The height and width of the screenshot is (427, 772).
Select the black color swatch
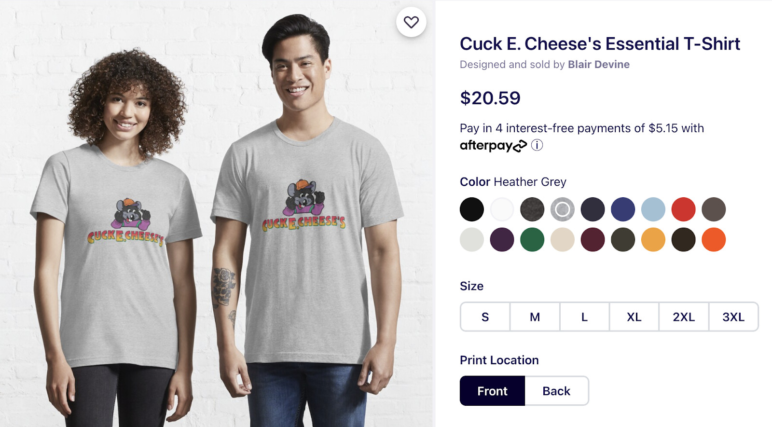[472, 209]
